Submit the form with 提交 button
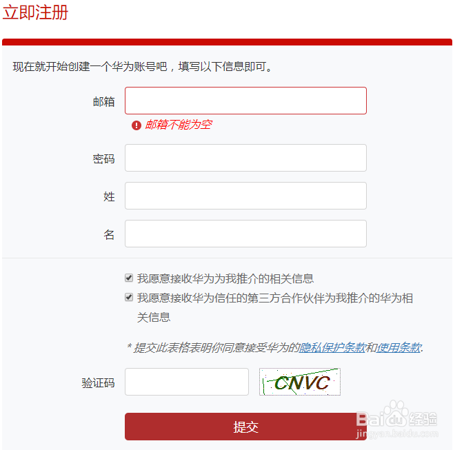The height and width of the screenshot is (450, 464). (x=245, y=427)
